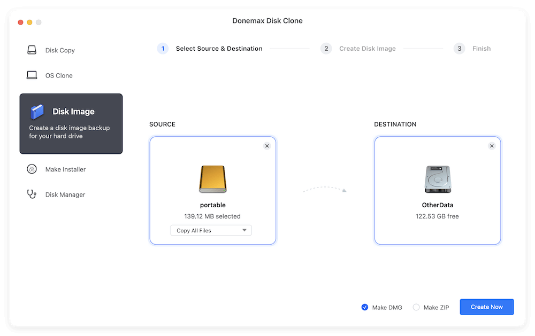This screenshot has height=336, width=535.
Task: Click step 1 Select Source & Destination
Action: point(163,48)
